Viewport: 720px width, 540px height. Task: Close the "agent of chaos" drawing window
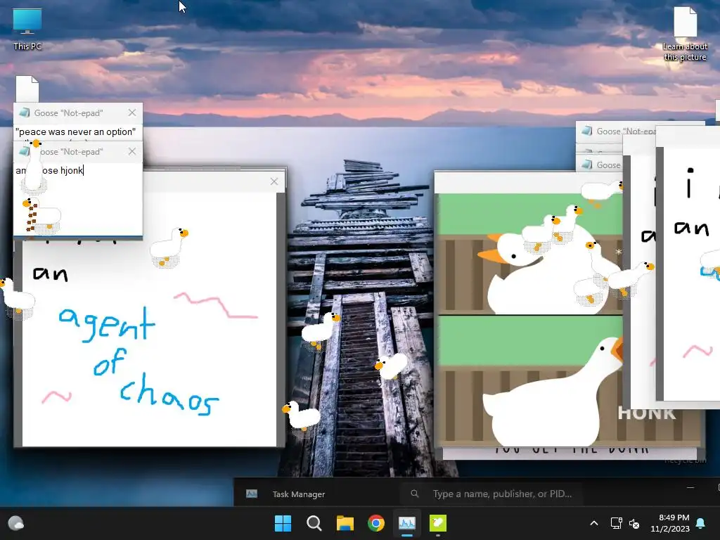274,181
